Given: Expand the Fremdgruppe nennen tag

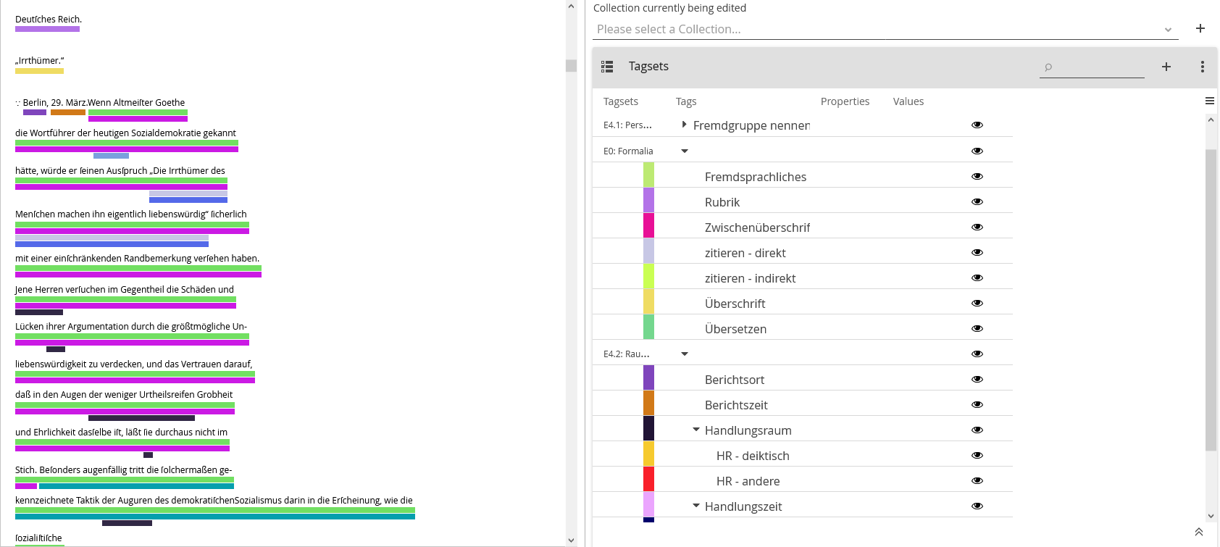Looking at the screenshot, I should (x=685, y=125).
